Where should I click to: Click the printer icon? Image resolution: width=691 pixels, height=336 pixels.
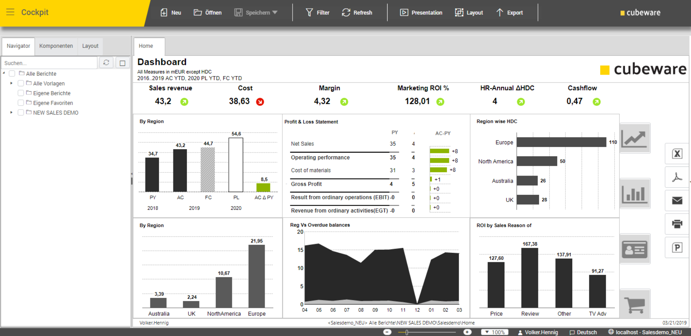[677, 224]
